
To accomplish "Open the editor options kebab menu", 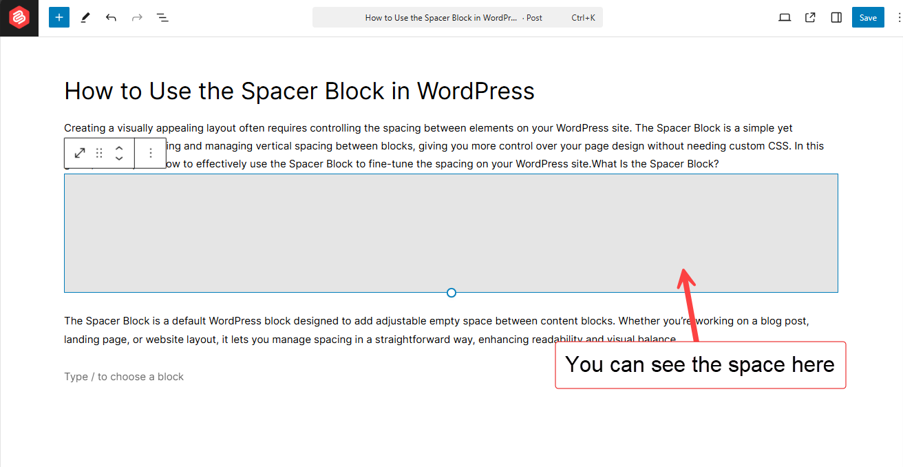I will coord(895,17).
